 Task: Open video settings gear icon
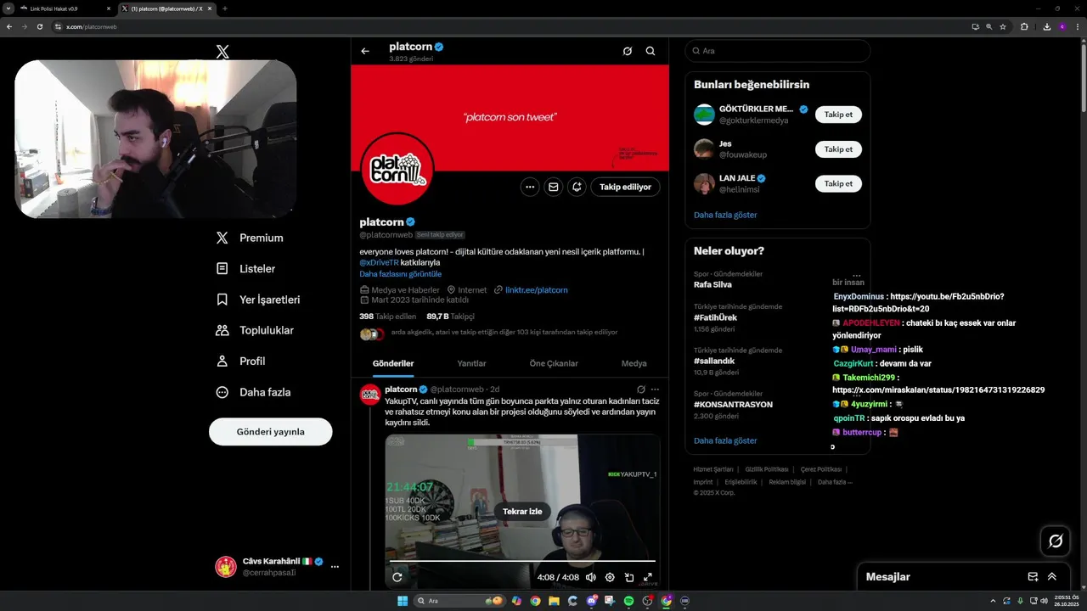coord(610,577)
